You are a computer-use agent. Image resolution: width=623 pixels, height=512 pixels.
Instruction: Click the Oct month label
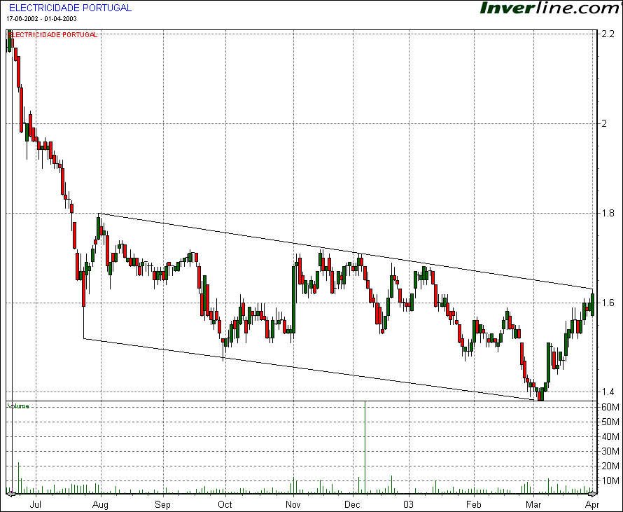point(225,504)
